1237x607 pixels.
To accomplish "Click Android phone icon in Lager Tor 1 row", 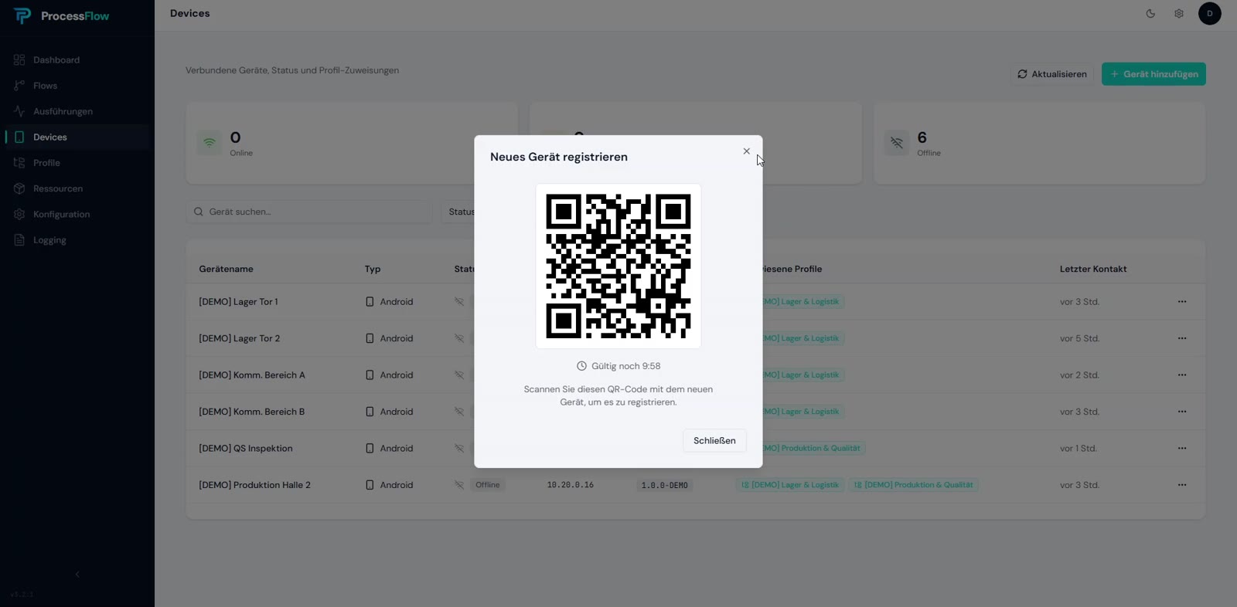I will tap(370, 302).
